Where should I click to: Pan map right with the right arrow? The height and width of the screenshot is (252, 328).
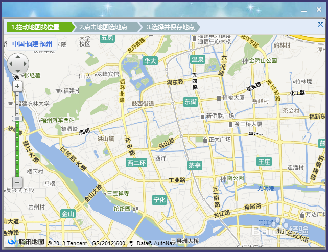[x=26, y=64]
